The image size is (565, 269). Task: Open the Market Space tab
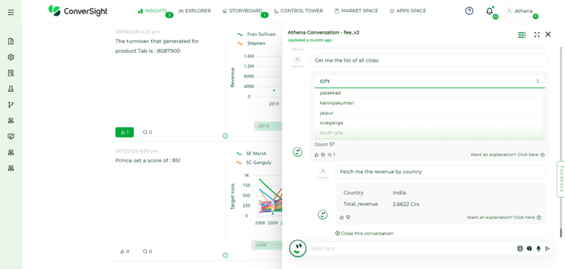pos(356,11)
